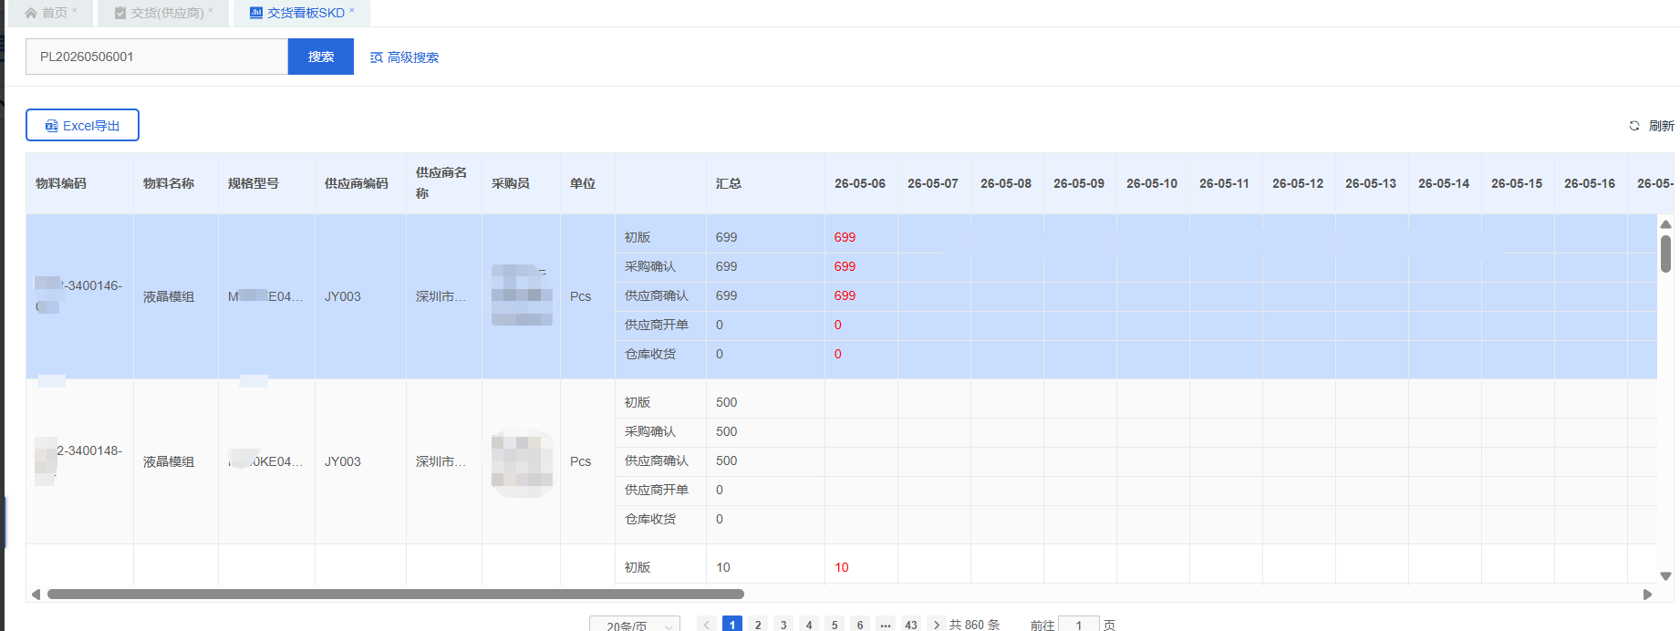The width and height of the screenshot is (1680, 631).
Task: Click 699 in 26-05-06 column of 初版 row
Action: pos(845,237)
